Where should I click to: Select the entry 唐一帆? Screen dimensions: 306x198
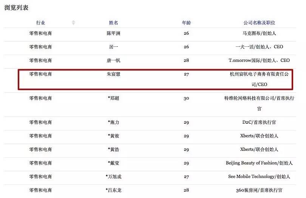click(x=114, y=60)
